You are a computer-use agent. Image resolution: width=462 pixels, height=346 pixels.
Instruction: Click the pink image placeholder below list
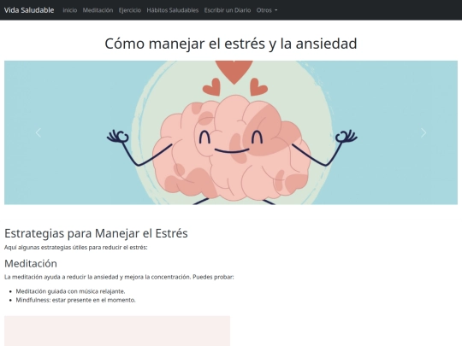[117, 331]
